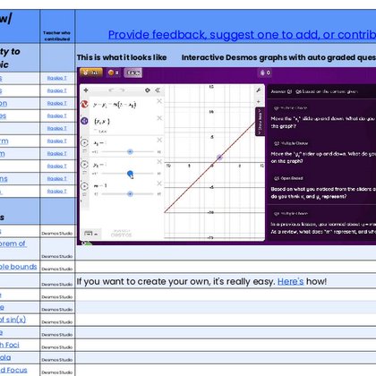Click the y1 slider handle

(130, 174)
